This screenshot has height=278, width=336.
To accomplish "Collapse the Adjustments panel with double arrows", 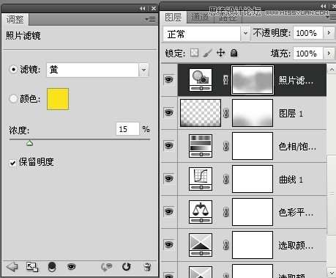I will click(143, 9).
